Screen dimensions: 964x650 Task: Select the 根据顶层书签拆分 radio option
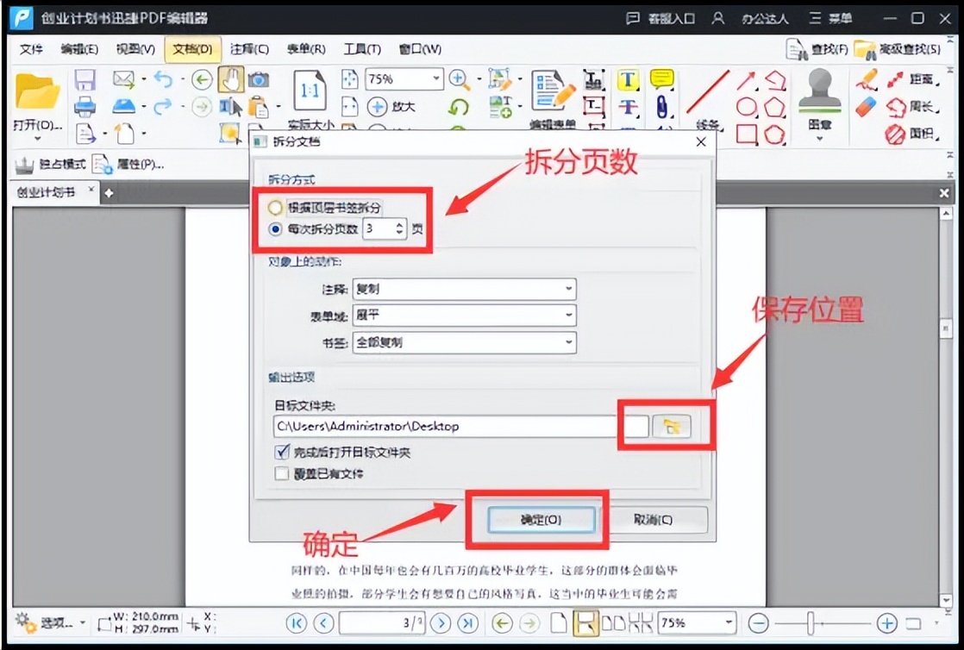[278, 208]
